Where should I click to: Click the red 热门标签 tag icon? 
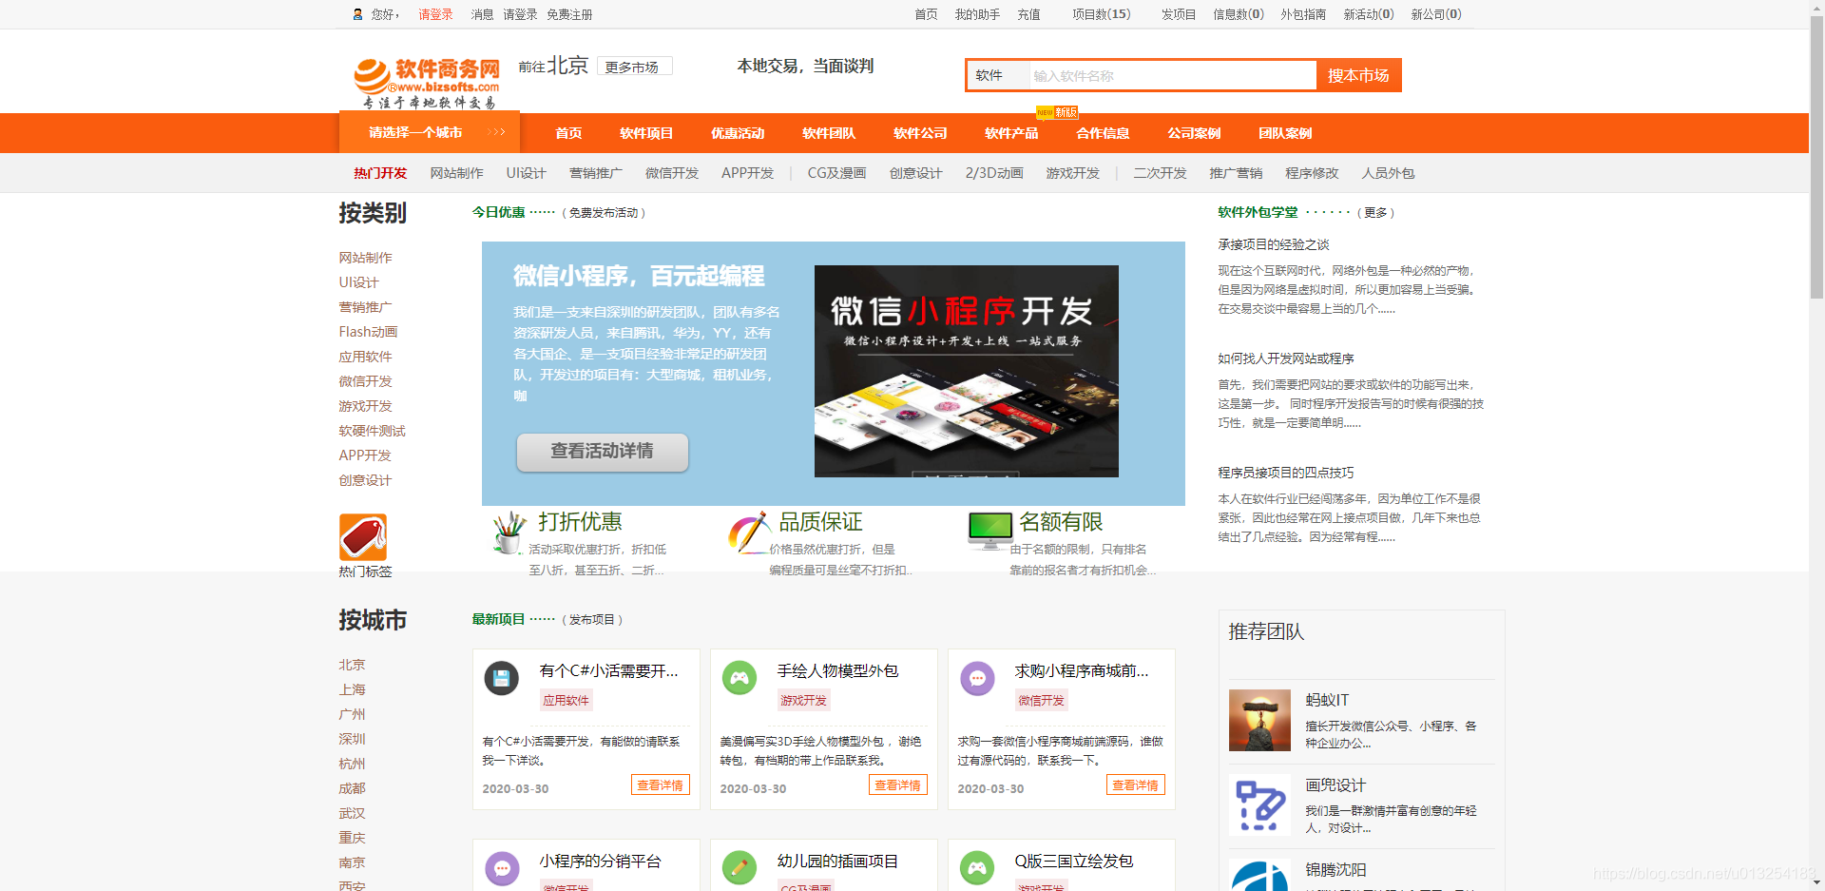click(363, 537)
